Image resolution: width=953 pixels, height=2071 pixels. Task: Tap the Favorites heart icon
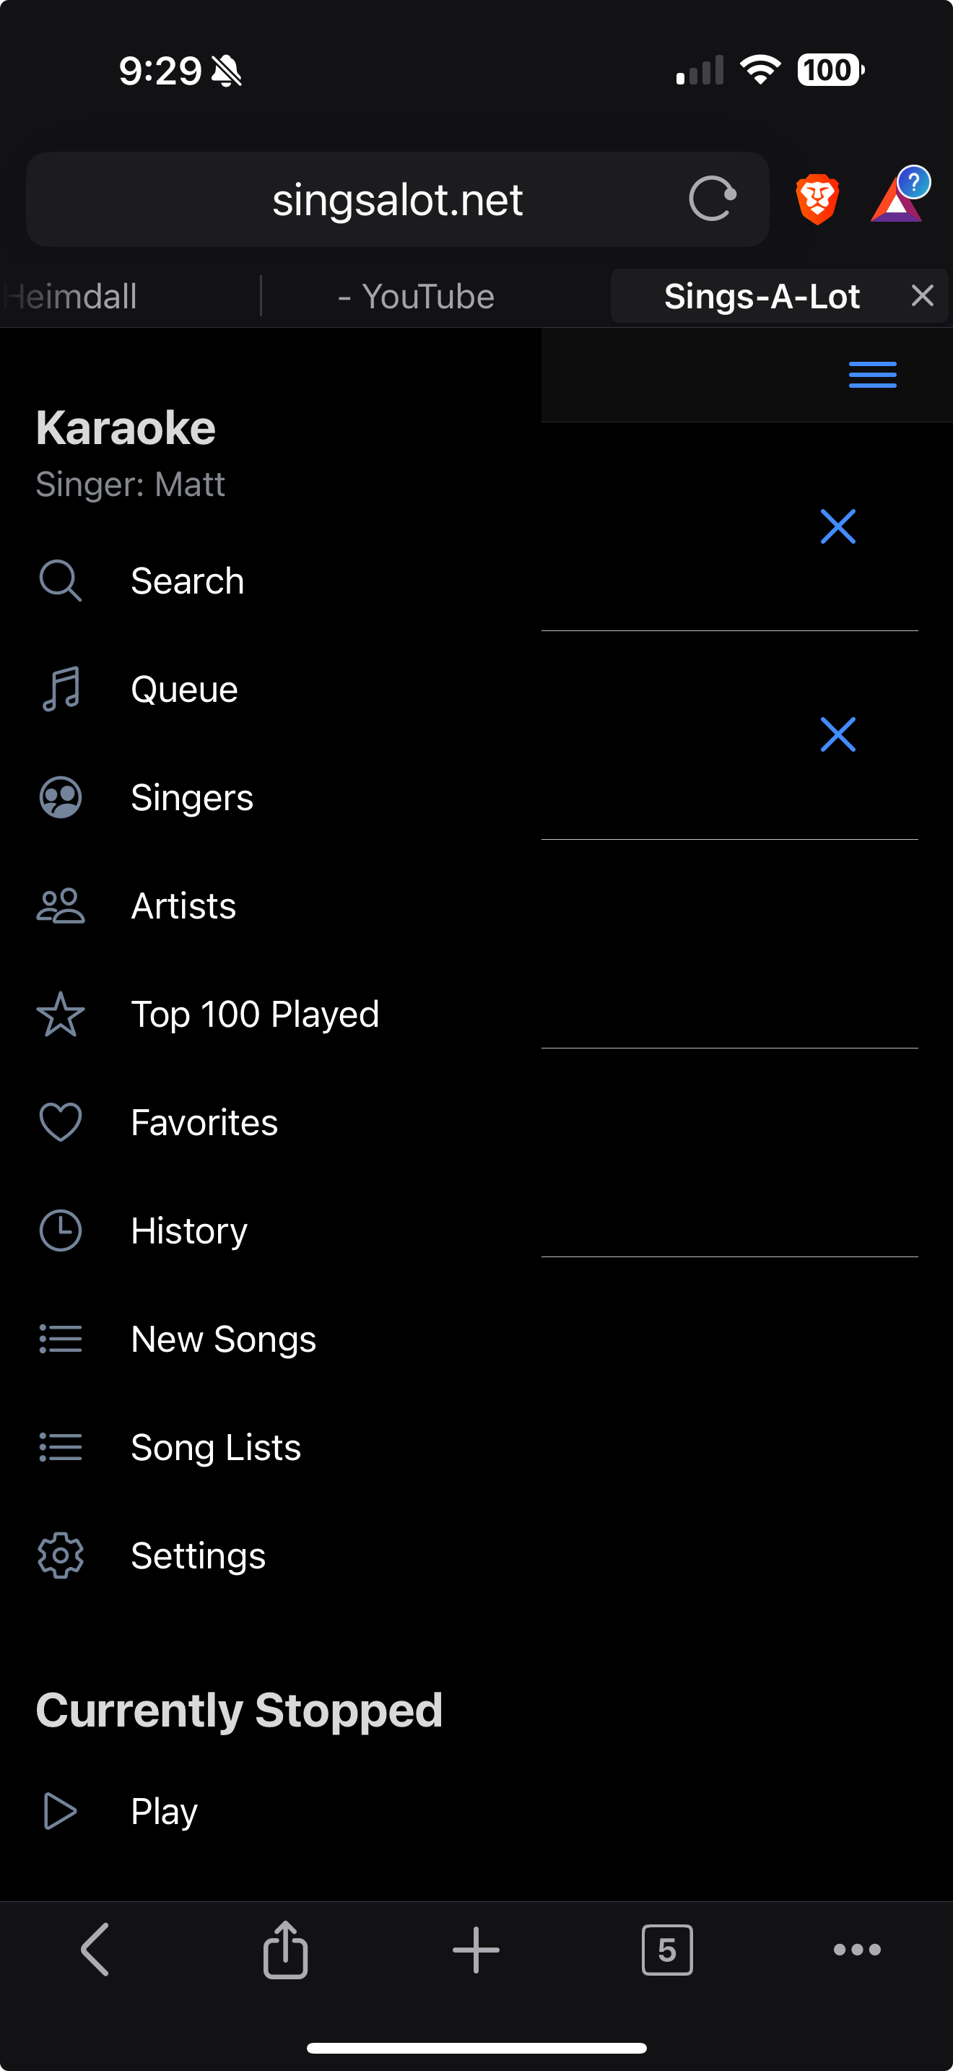60,1122
